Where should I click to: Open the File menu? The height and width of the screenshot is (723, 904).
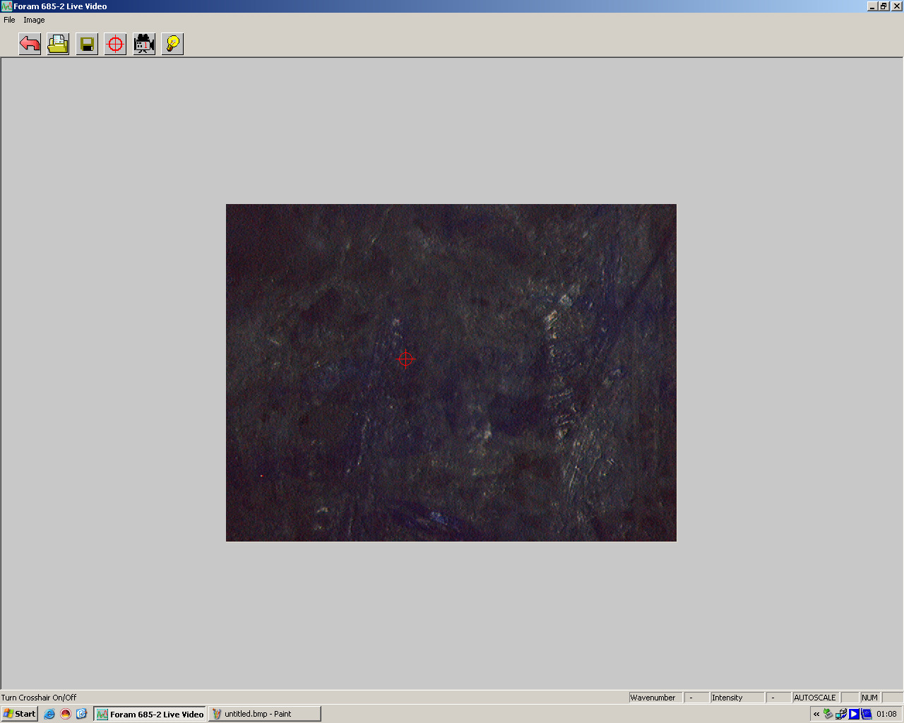[x=9, y=20]
